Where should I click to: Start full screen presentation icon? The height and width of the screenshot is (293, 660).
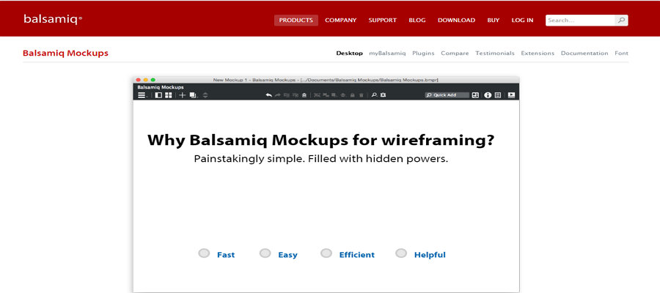tap(511, 95)
